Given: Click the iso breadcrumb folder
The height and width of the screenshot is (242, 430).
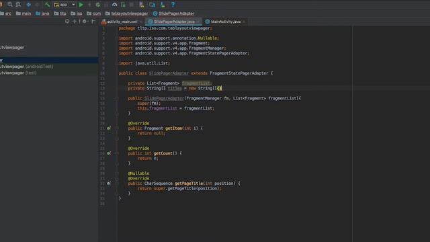Looking at the screenshot, I should pyautogui.click(x=77, y=13).
